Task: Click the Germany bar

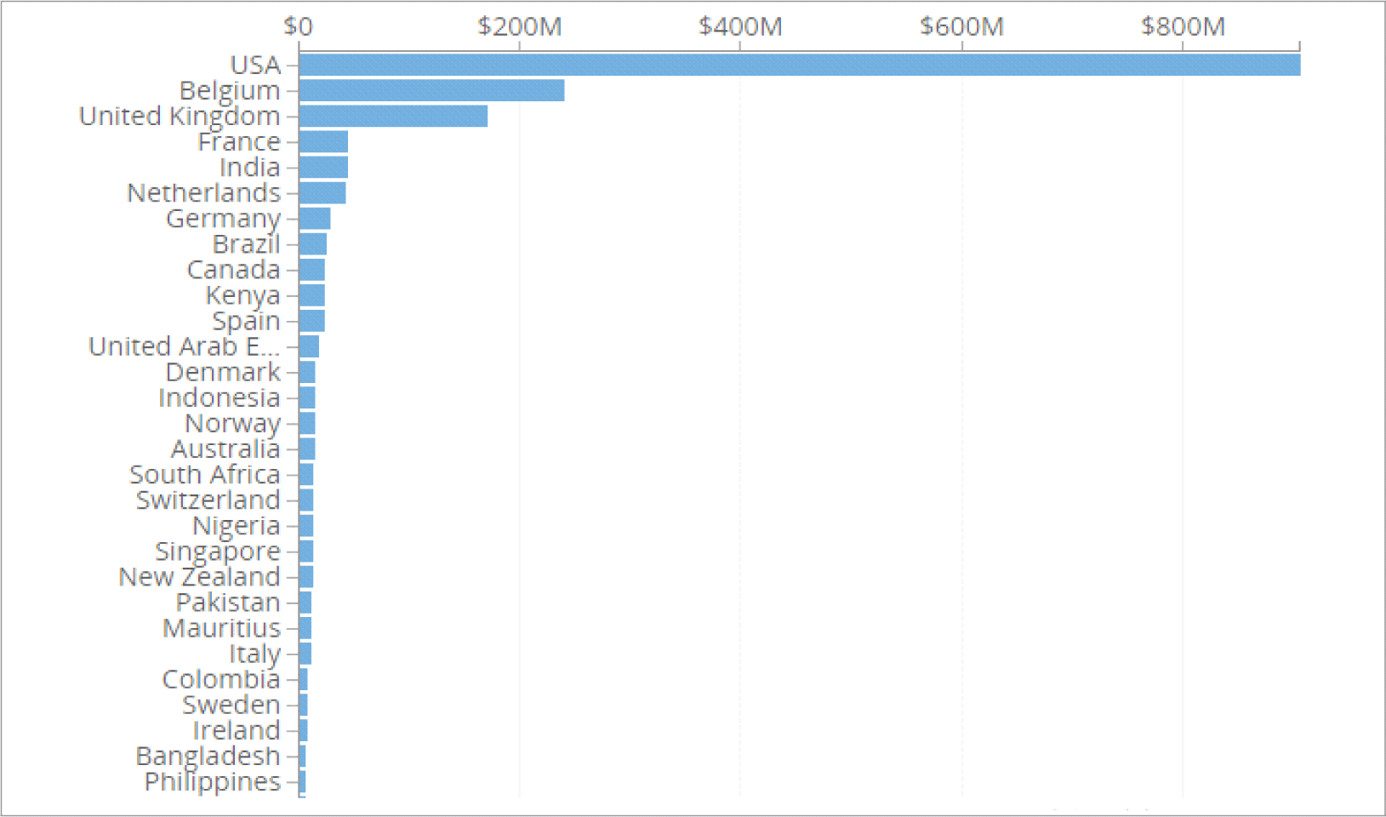Action: [x=315, y=218]
